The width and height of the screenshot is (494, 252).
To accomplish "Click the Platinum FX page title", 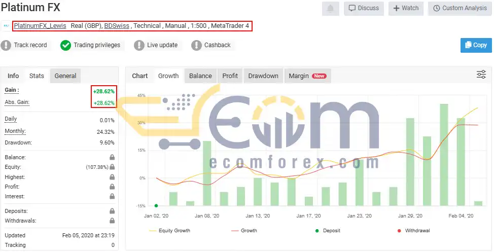I will click(x=30, y=7).
